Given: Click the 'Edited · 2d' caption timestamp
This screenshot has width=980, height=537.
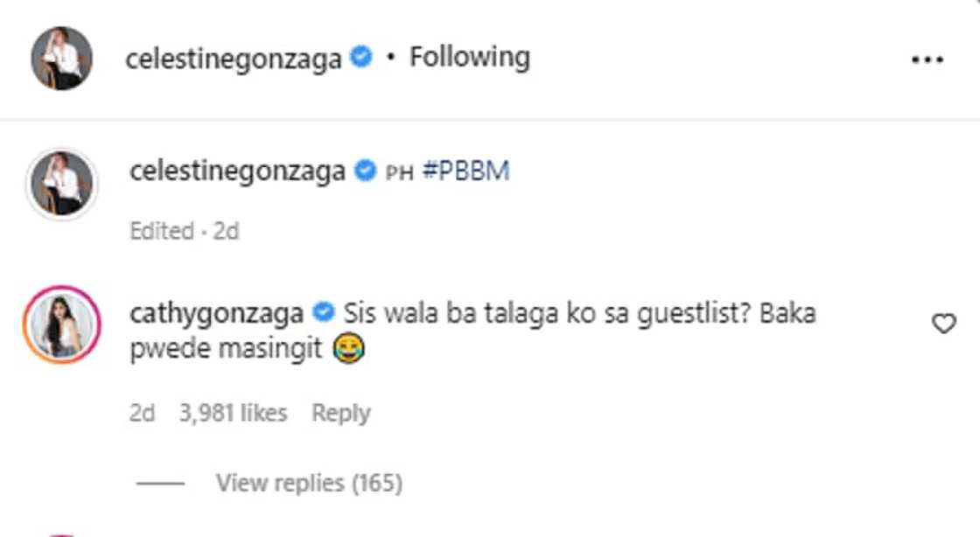Looking at the screenshot, I should [x=184, y=231].
